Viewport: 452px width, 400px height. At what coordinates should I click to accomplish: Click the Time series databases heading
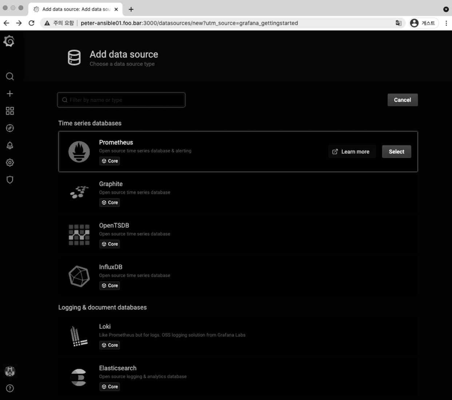(90, 123)
